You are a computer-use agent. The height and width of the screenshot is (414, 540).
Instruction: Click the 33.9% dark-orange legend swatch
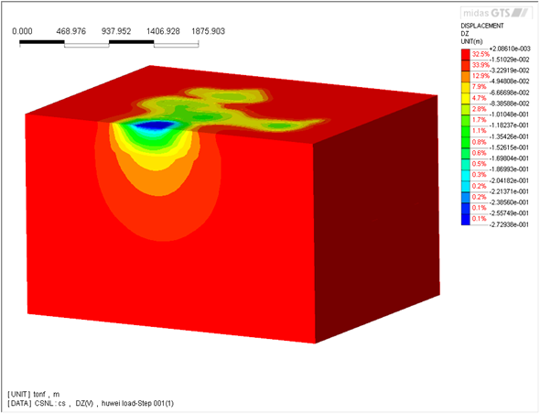point(466,66)
